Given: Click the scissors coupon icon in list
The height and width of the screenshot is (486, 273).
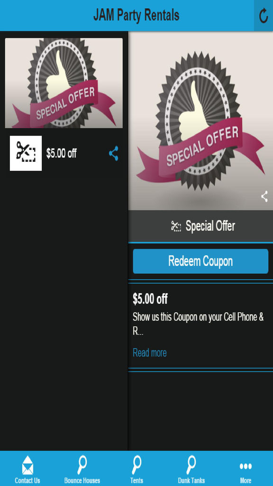Looking at the screenshot, I should (x=26, y=153).
